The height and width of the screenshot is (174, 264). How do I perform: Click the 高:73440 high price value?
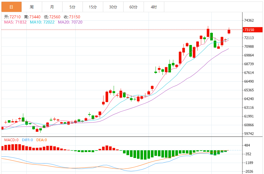point(32,17)
